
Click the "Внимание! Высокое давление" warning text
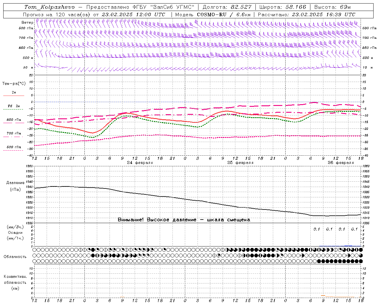point(157,220)
